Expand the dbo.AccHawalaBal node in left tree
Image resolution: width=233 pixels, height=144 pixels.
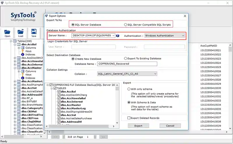(15, 61)
